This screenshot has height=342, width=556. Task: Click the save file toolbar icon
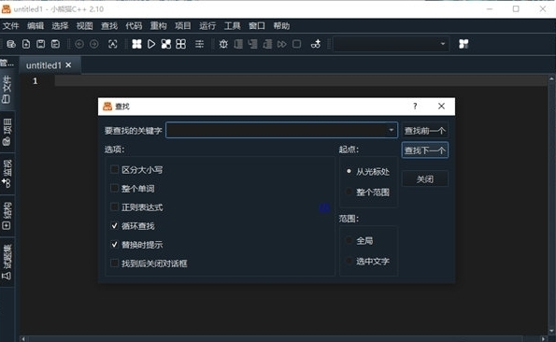pos(41,44)
